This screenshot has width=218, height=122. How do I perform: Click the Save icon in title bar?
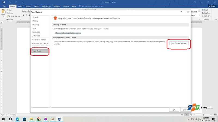click(4, 2)
